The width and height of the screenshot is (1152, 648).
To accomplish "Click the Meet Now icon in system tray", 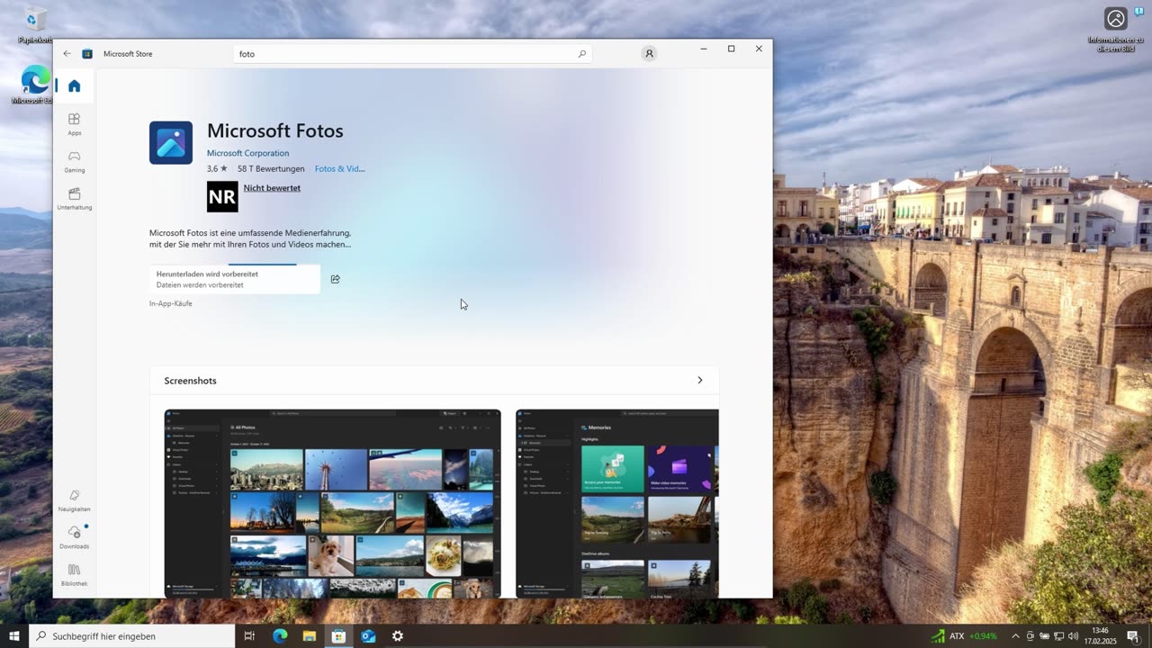I will (1030, 636).
